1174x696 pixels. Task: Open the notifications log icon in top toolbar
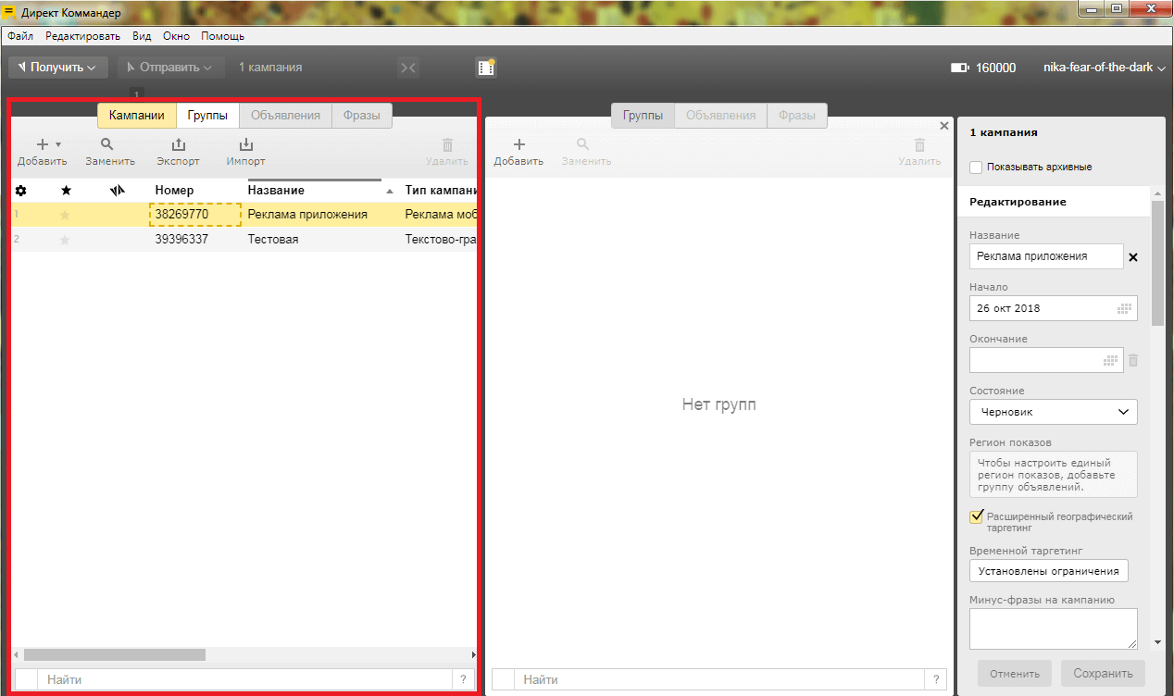[x=485, y=68]
